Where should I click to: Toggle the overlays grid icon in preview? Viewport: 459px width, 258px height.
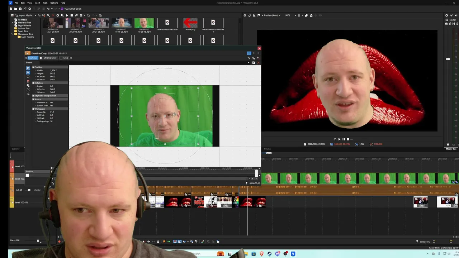pos(299,15)
